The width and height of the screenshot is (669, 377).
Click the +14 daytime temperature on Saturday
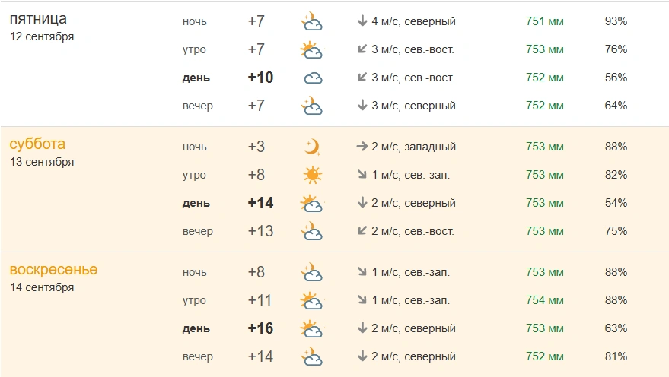click(x=260, y=203)
